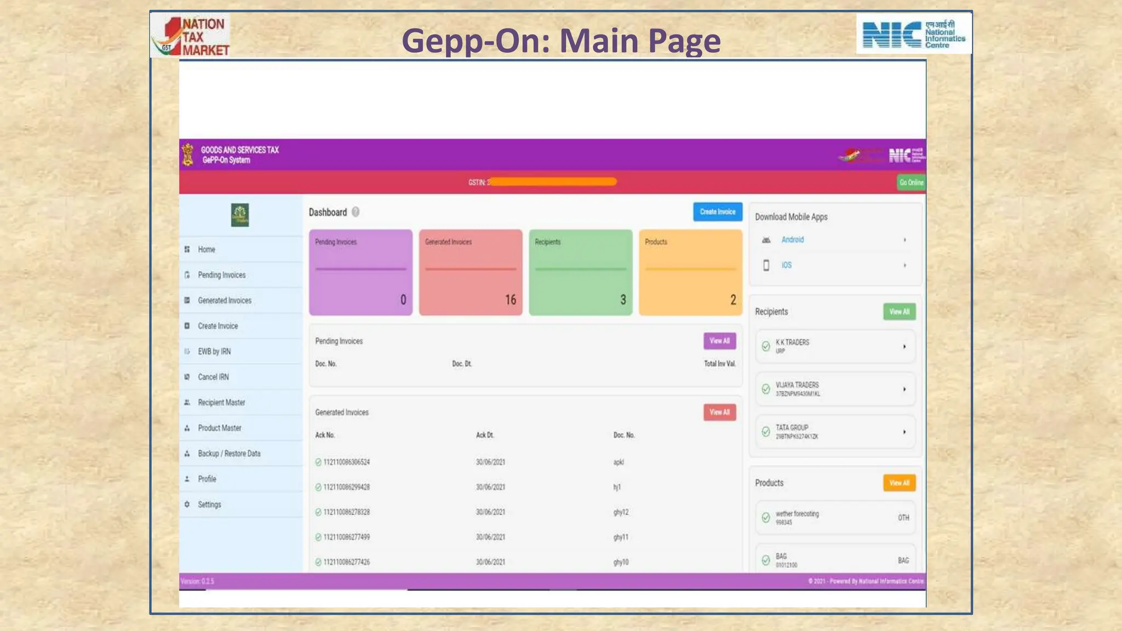Click the national emblem logo in header
This screenshot has width=1122, height=631.
(x=188, y=154)
